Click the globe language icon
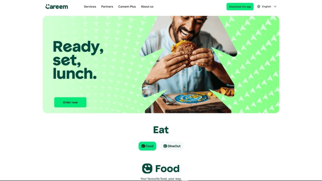The image size is (322, 181). (259, 7)
